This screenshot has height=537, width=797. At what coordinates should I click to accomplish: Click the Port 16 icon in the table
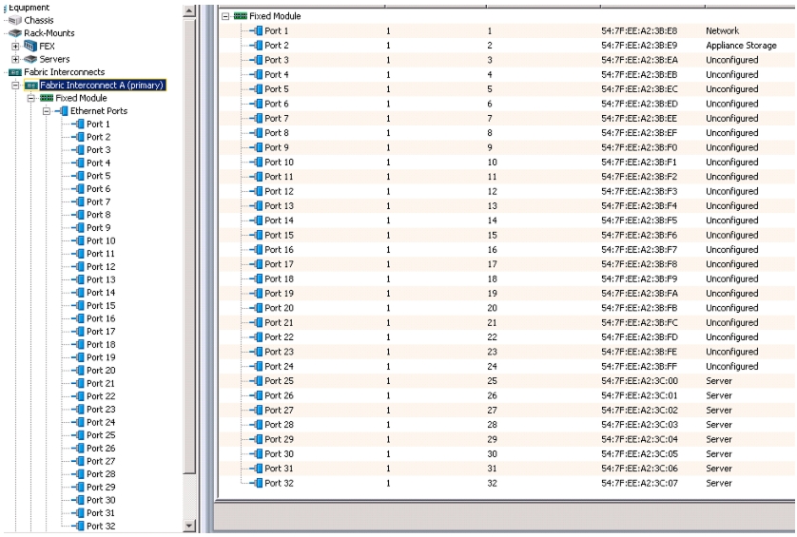click(x=257, y=249)
